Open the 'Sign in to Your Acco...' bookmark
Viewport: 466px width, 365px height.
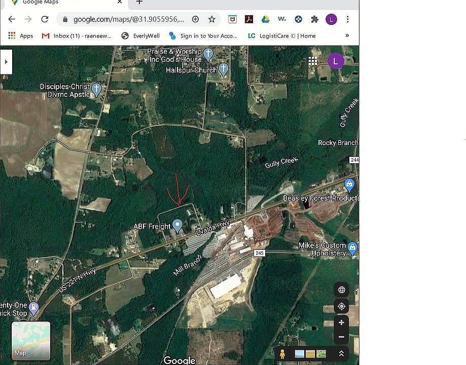point(203,35)
